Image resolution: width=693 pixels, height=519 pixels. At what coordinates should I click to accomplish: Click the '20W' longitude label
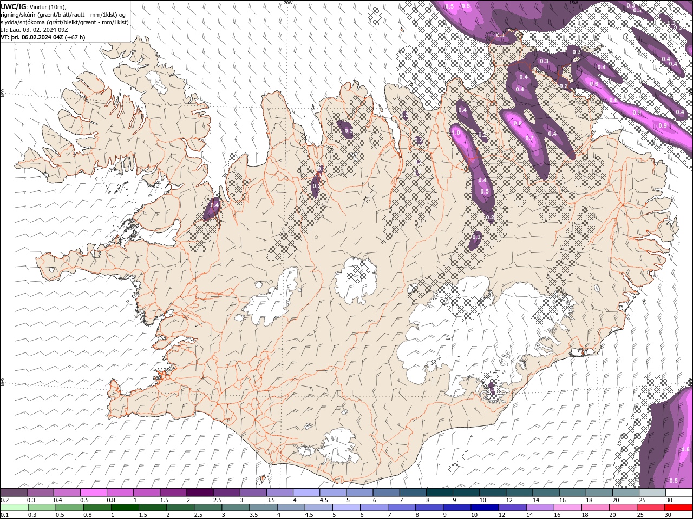click(288, 3)
